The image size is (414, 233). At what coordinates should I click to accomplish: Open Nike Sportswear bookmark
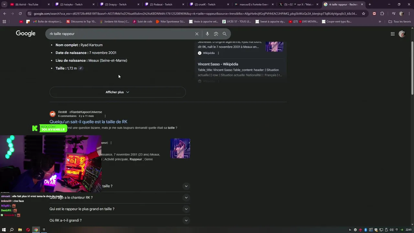click(170, 22)
